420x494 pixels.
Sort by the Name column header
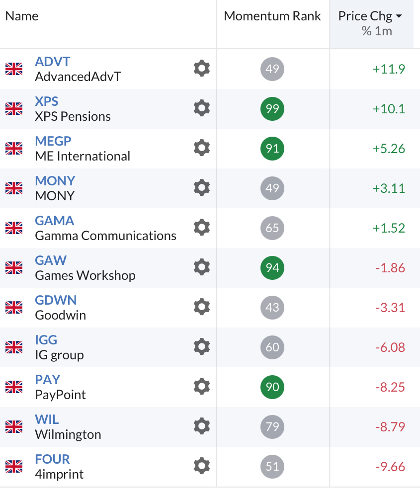[22, 16]
